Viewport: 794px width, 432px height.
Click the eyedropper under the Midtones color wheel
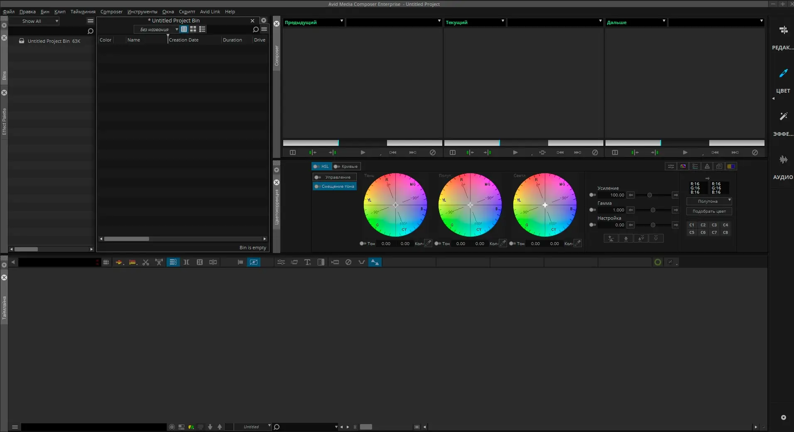tap(503, 243)
